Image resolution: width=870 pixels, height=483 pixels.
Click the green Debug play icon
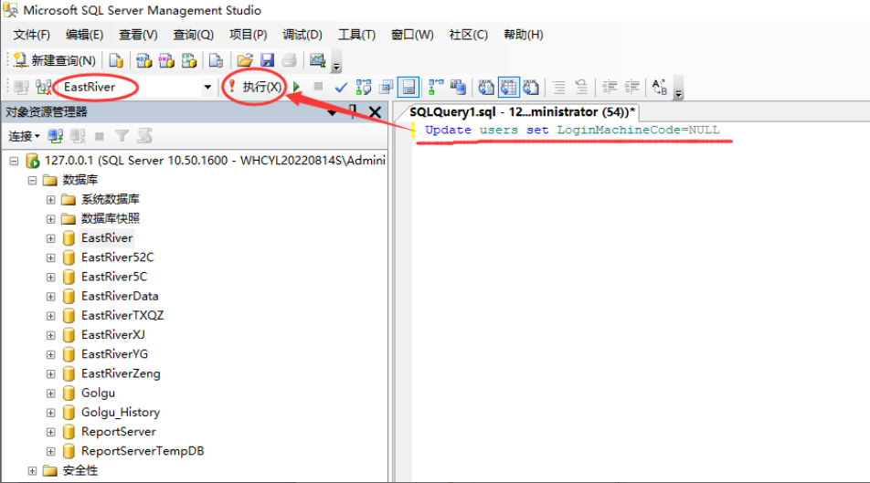pyautogui.click(x=296, y=87)
